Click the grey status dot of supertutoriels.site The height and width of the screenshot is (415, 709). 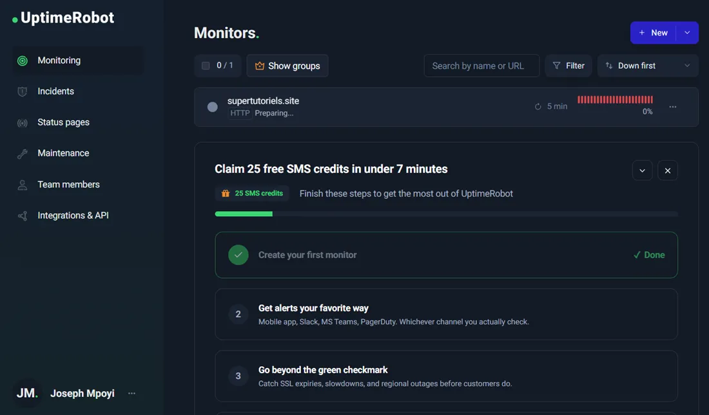[x=213, y=107]
